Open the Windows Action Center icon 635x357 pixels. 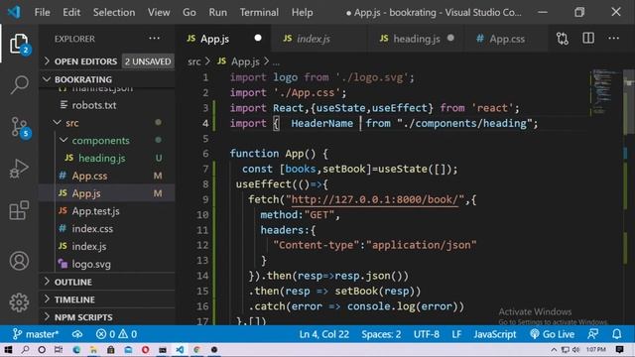coord(619,349)
